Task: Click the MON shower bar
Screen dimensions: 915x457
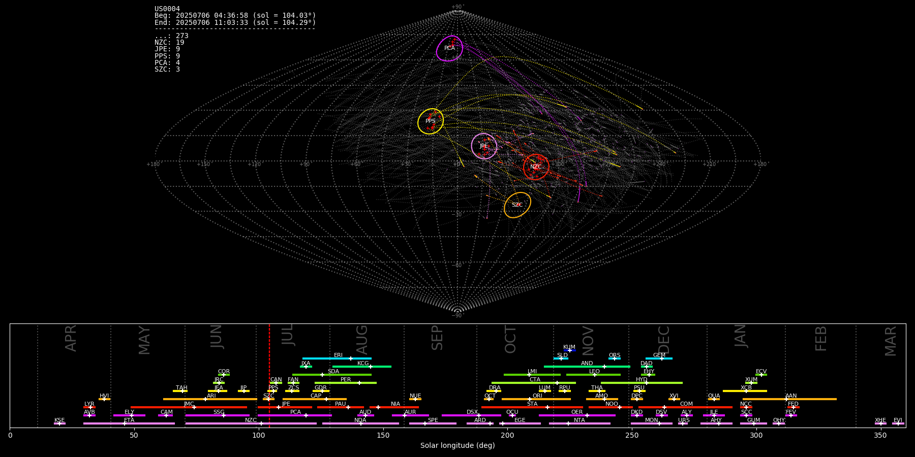Action: 652,423
